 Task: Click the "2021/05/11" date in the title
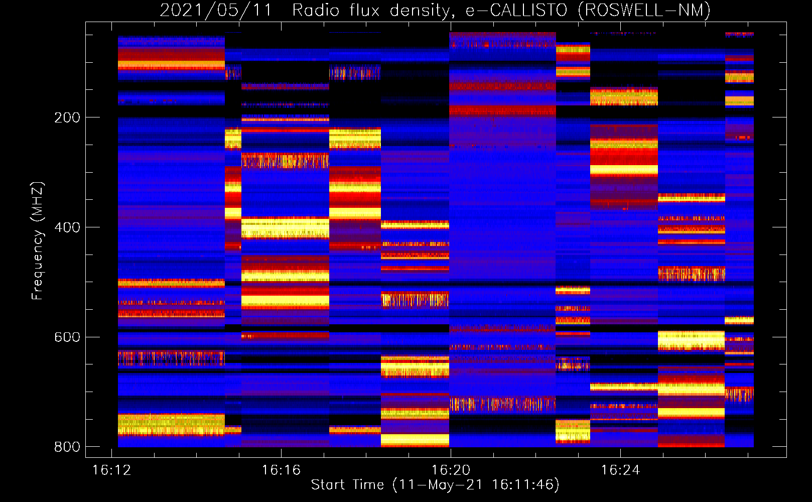pos(216,11)
